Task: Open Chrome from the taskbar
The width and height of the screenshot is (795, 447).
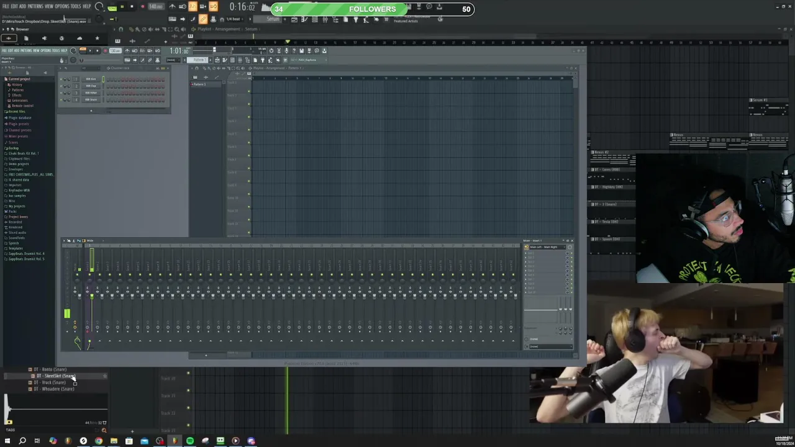Action: click(99, 441)
